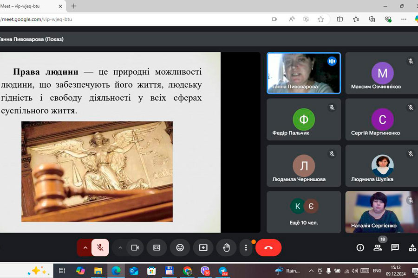Toggle the camera on or off

tap(135, 248)
